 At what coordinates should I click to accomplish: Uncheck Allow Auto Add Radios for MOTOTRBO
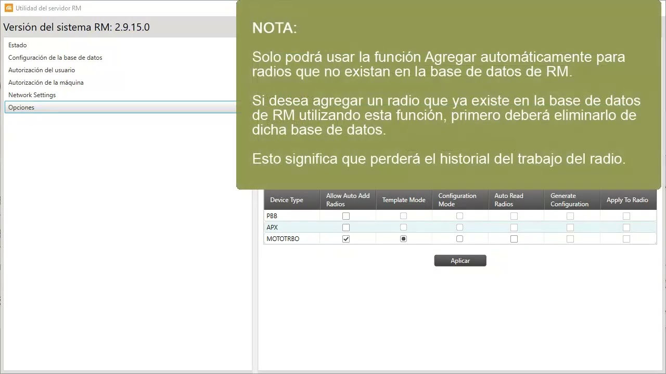coord(346,239)
